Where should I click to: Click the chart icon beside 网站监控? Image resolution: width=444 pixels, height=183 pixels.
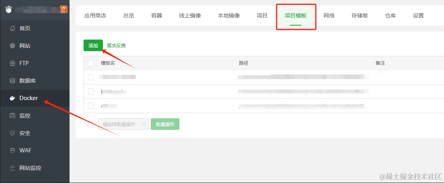coord(12,168)
